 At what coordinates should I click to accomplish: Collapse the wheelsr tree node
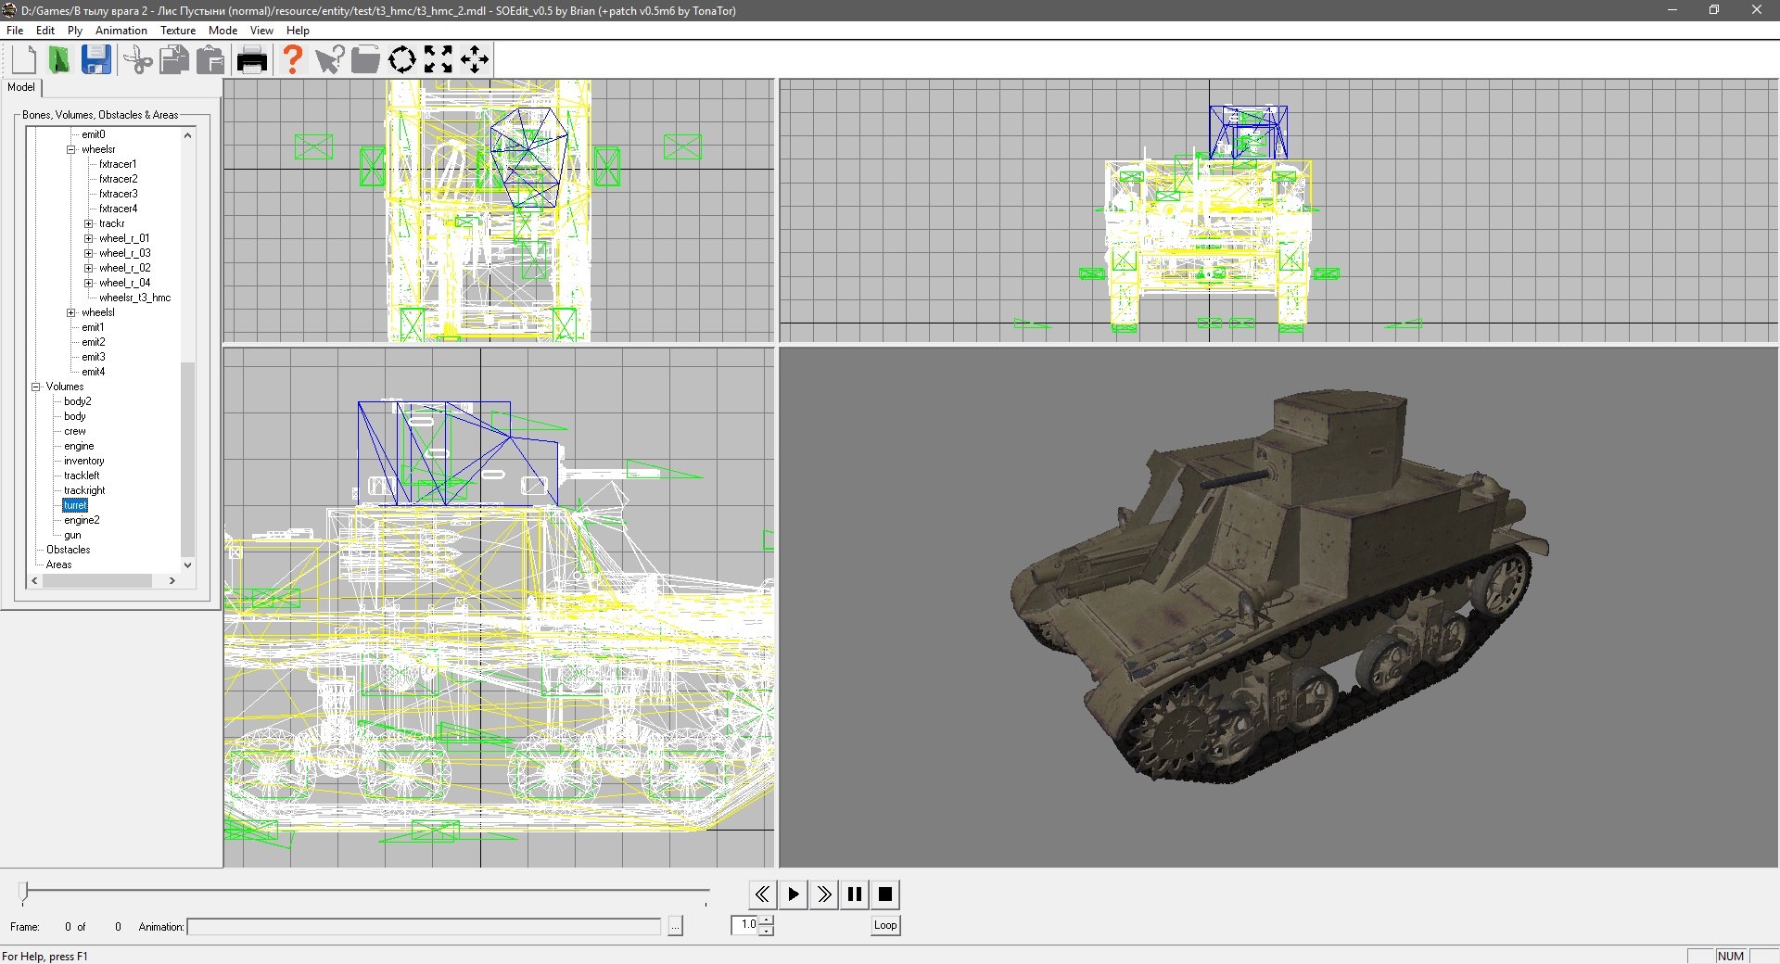(71, 149)
